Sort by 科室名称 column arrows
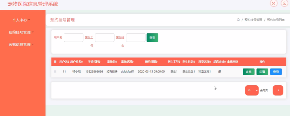This screenshot has height=116, width=290. 210,62
